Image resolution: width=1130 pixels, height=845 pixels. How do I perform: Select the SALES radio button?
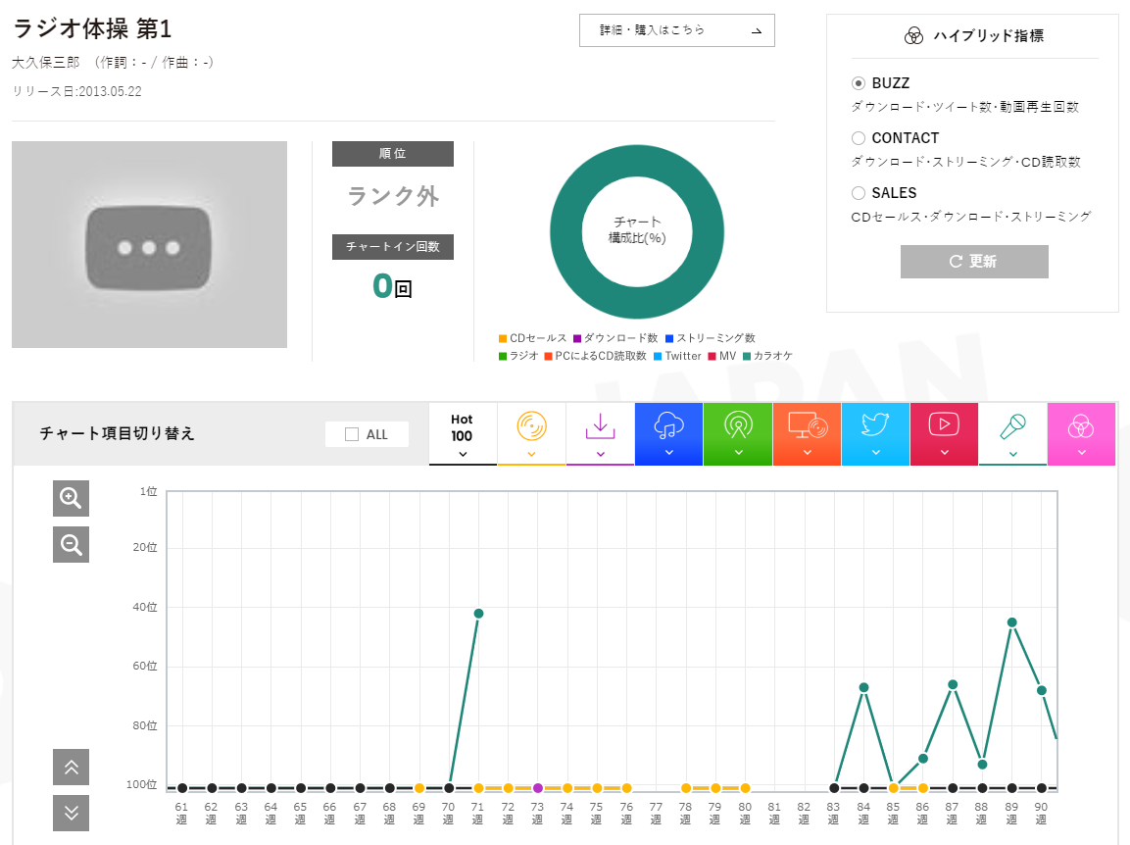tap(859, 192)
